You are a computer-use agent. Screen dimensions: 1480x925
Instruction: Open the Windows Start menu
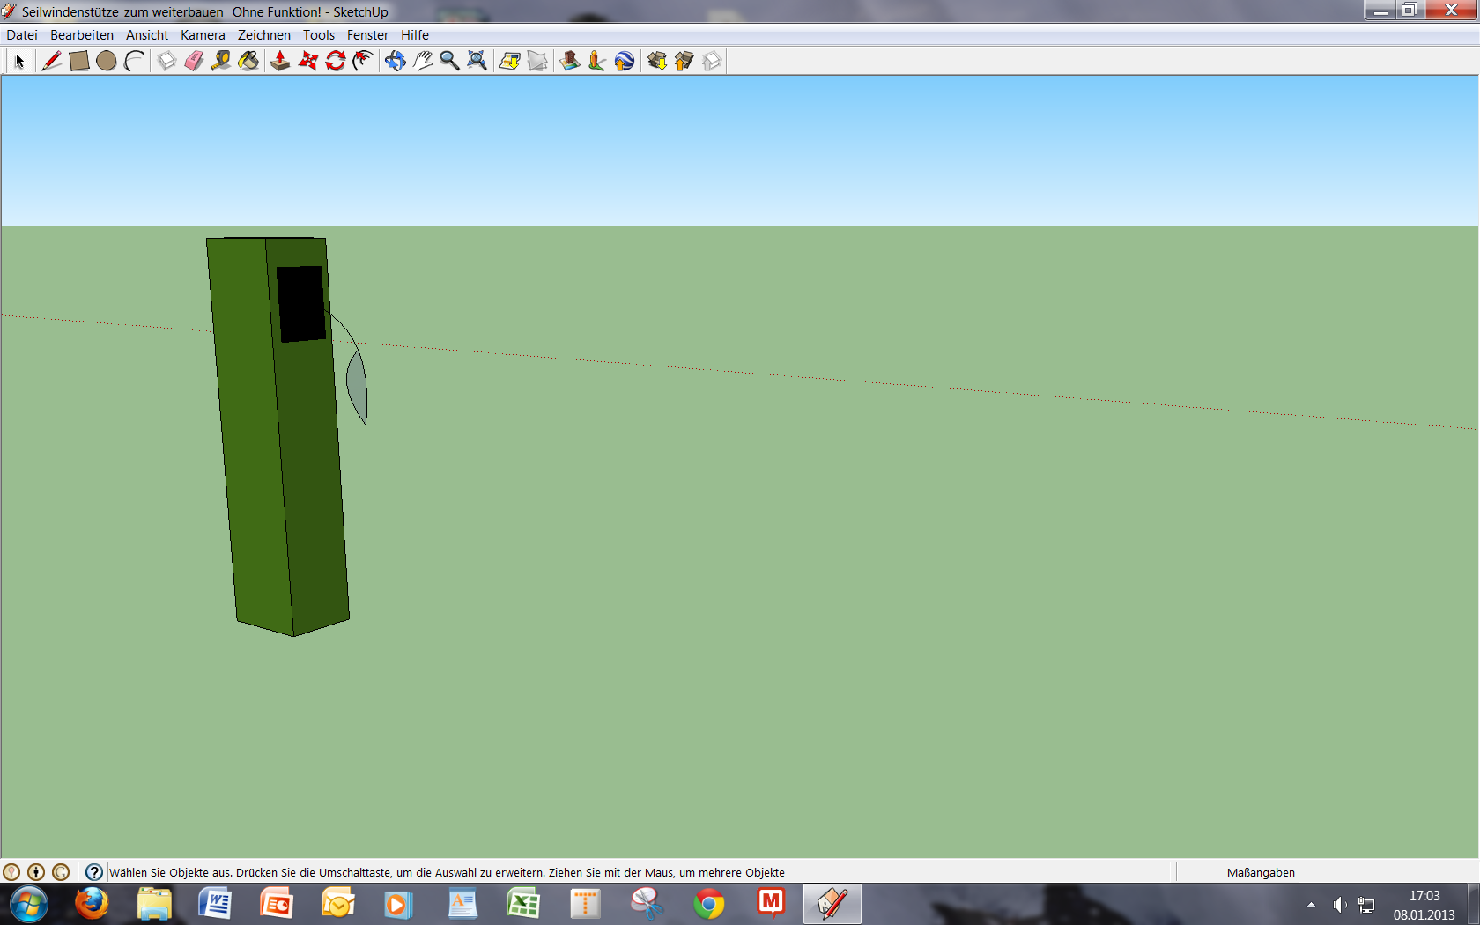pyautogui.click(x=29, y=904)
